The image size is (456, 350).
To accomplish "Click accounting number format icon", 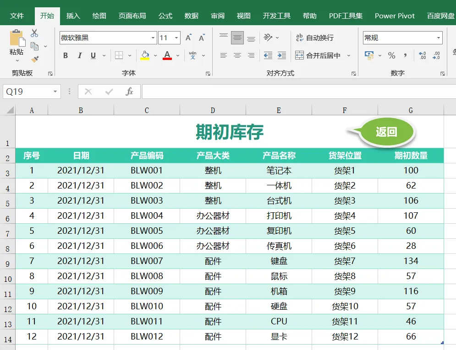I will coord(369,55).
